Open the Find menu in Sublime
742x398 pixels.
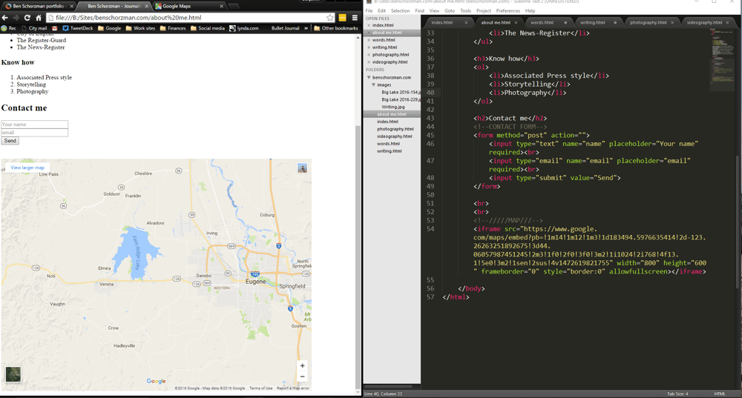420,10
